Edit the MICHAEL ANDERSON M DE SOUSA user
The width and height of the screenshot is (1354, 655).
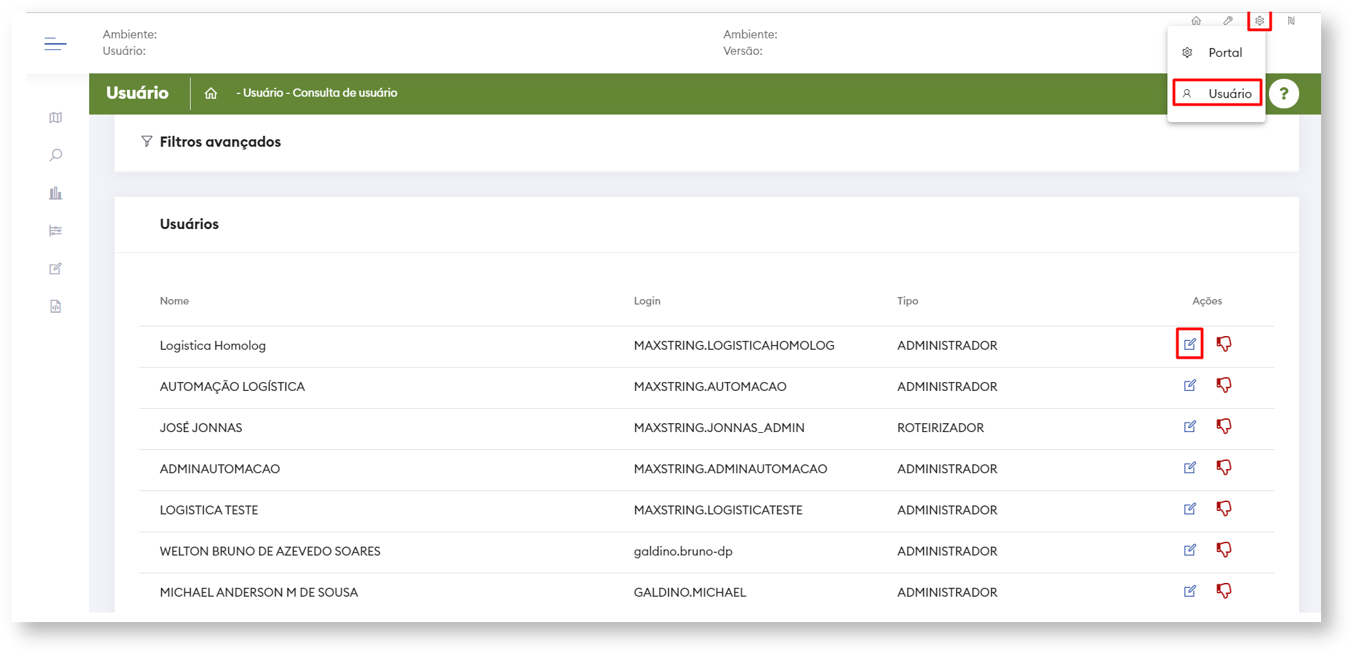(x=1189, y=591)
